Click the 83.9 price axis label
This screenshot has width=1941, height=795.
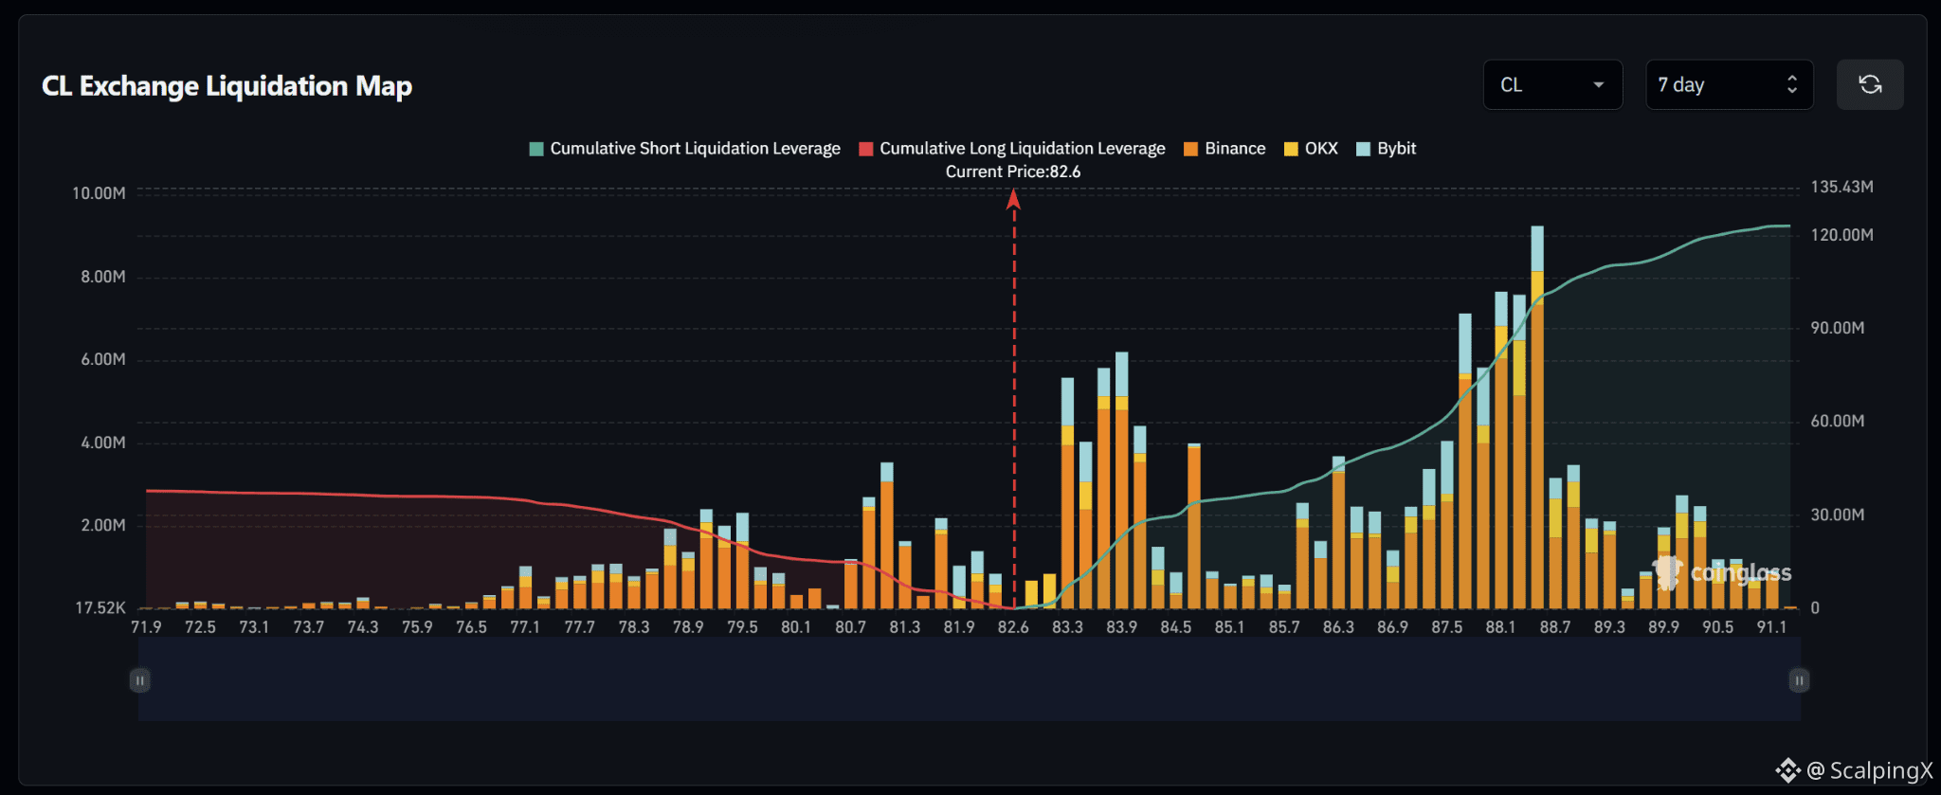click(x=1121, y=627)
